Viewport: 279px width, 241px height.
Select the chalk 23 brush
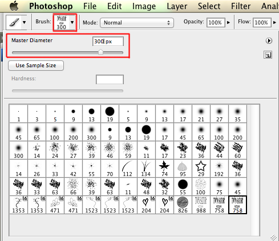tap(183, 150)
